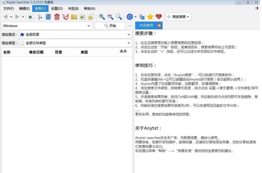
Task: Click the yellow star bookmark icon
Action: (x=150, y=17)
